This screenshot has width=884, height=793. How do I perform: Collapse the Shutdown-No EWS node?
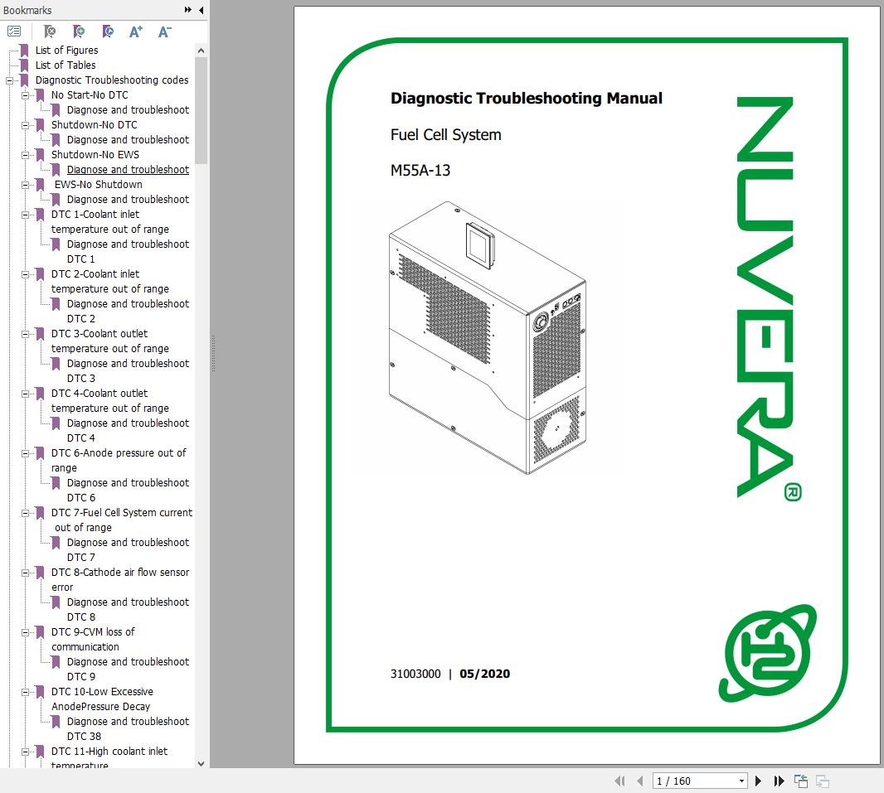point(26,155)
